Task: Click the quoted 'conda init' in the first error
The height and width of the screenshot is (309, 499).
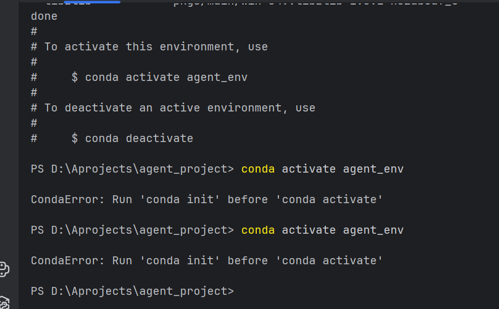Action: pos(180,200)
